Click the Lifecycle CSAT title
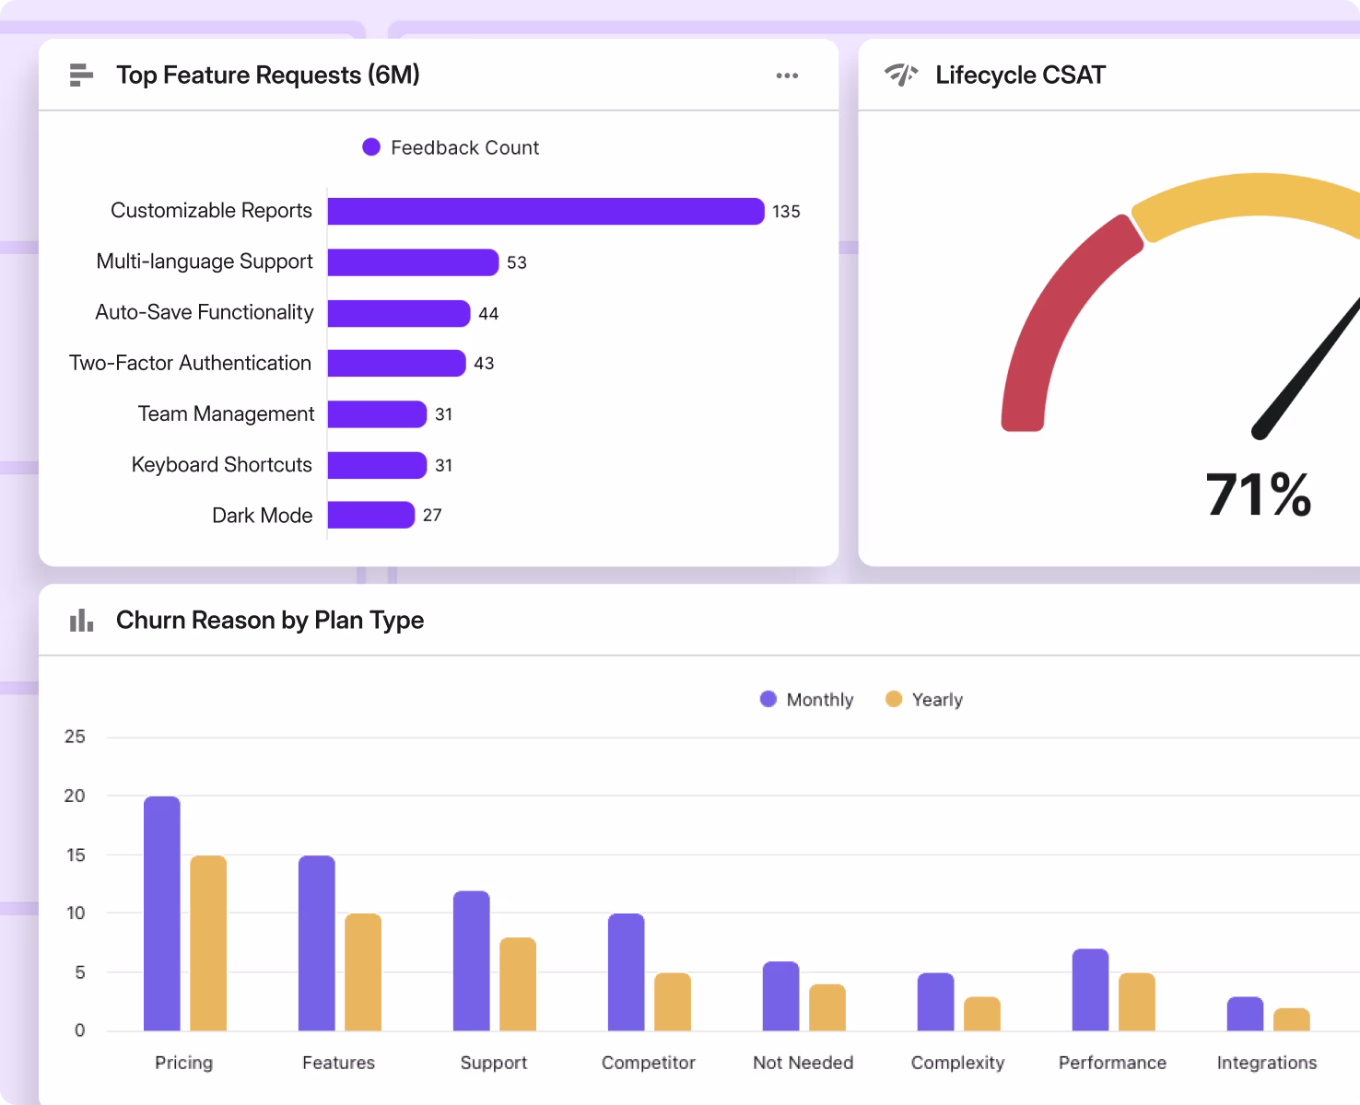The height and width of the screenshot is (1105, 1360). (1020, 75)
